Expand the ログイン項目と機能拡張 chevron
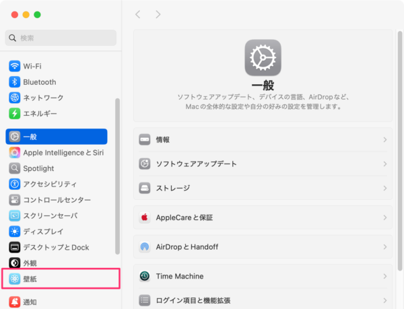 pyautogui.click(x=385, y=300)
